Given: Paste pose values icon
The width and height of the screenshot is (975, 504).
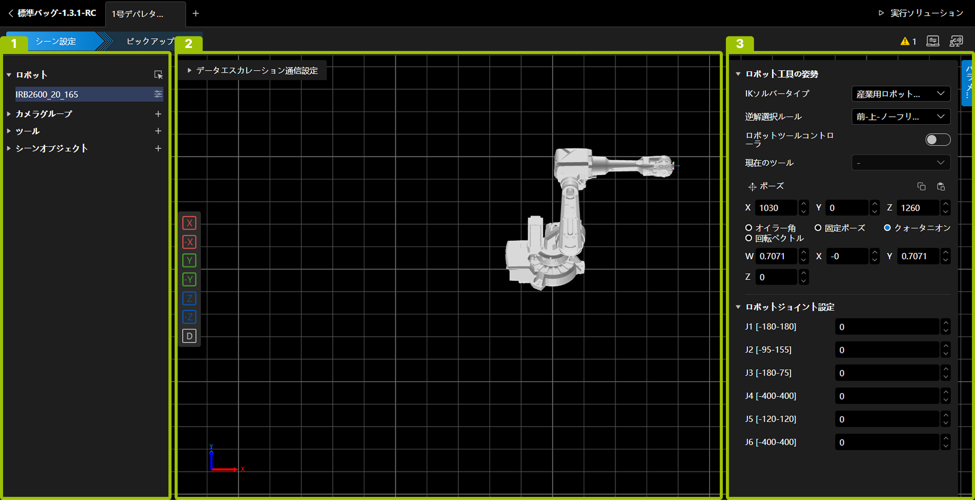Looking at the screenshot, I should coord(941,186).
